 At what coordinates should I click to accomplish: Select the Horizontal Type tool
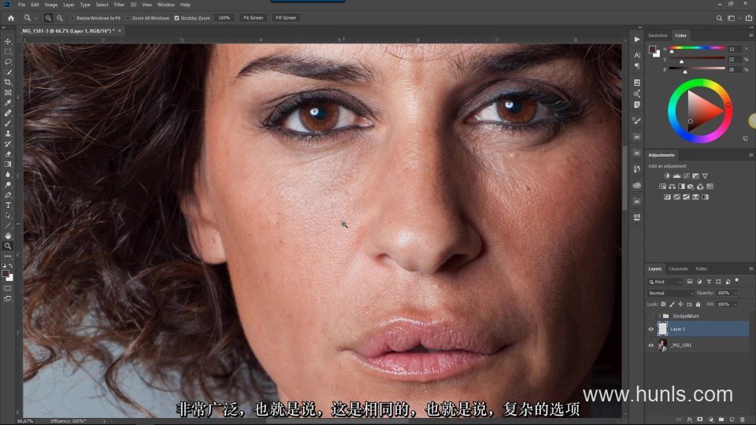[8, 205]
